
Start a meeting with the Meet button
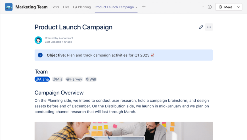coord(225,7)
